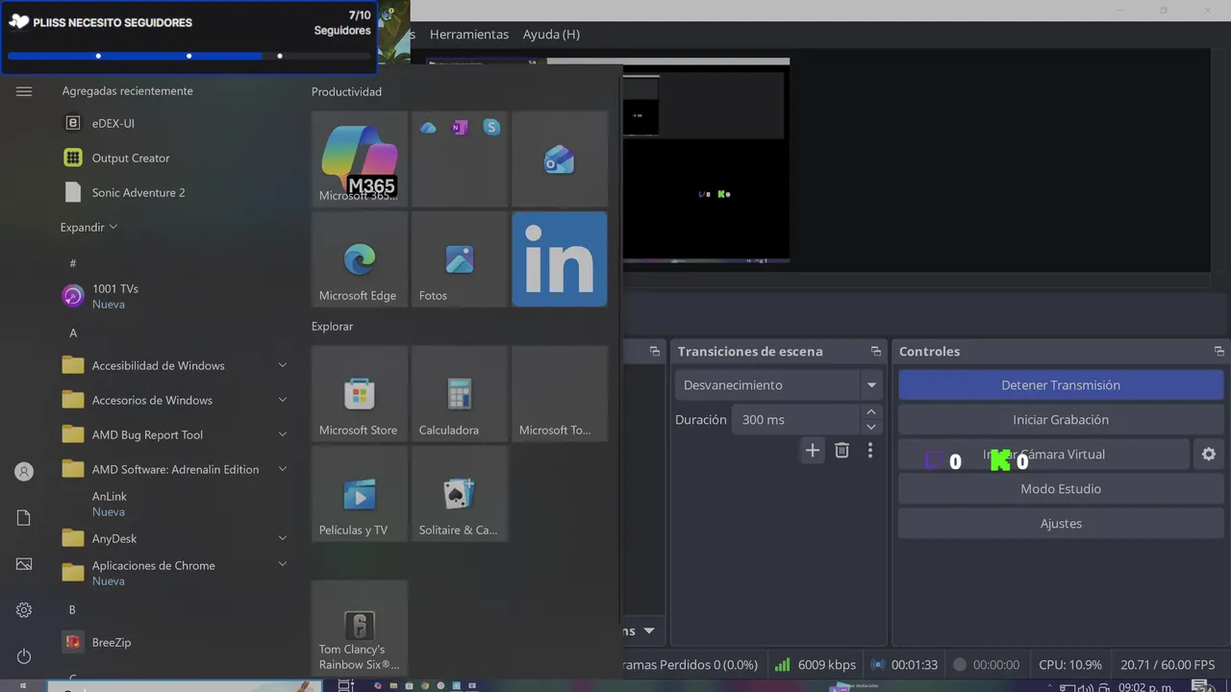
Task: Open the Microsoft 365 tile
Action: click(359, 159)
